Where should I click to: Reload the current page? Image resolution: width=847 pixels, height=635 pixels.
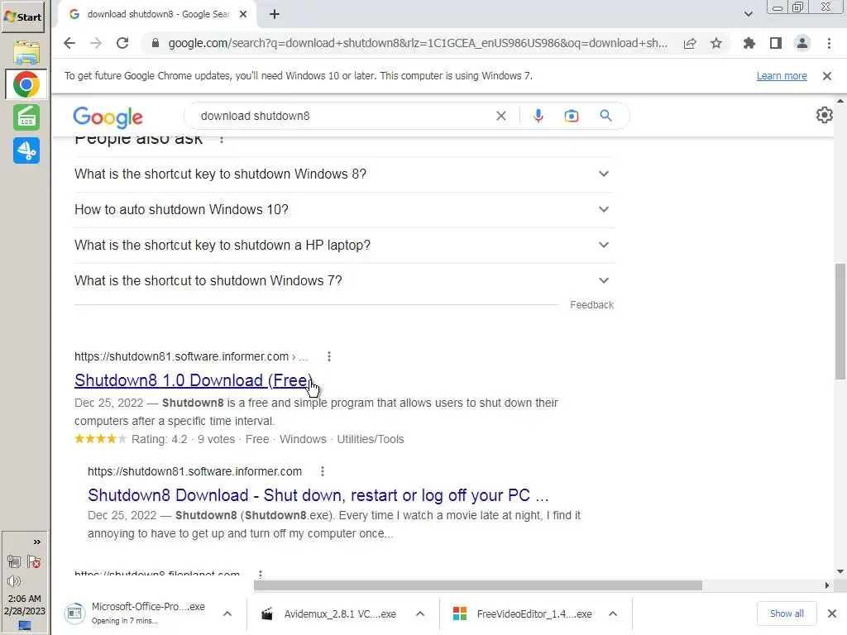[122, 43]
